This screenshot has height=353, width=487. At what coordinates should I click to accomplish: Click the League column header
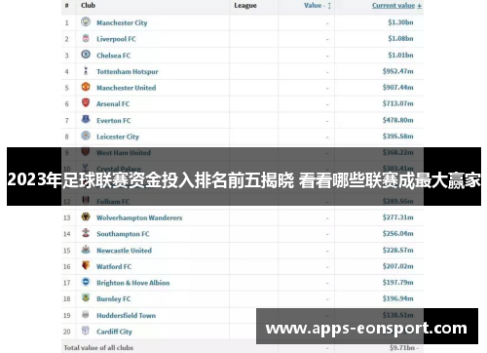pyautogui.click(x=245, y=6)
